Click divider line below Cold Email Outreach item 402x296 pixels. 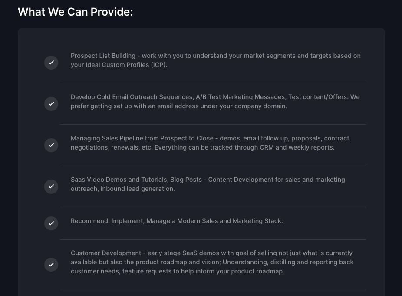[213, 124]
